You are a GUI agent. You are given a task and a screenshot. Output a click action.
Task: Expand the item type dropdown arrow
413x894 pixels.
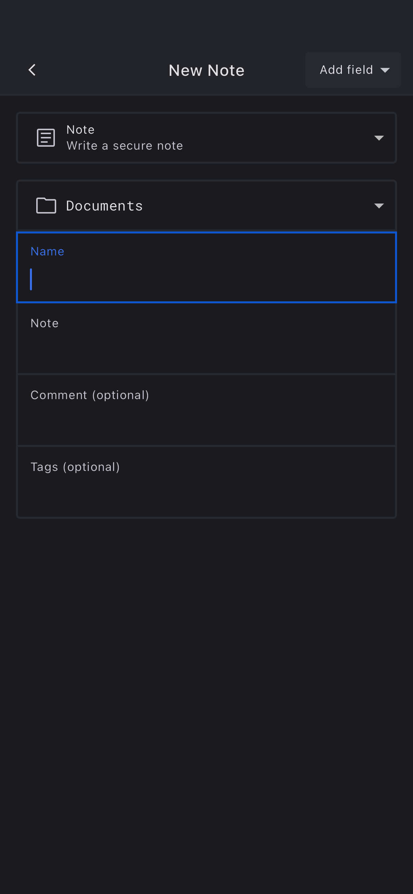pyautogui.click(x=379, y=138)
